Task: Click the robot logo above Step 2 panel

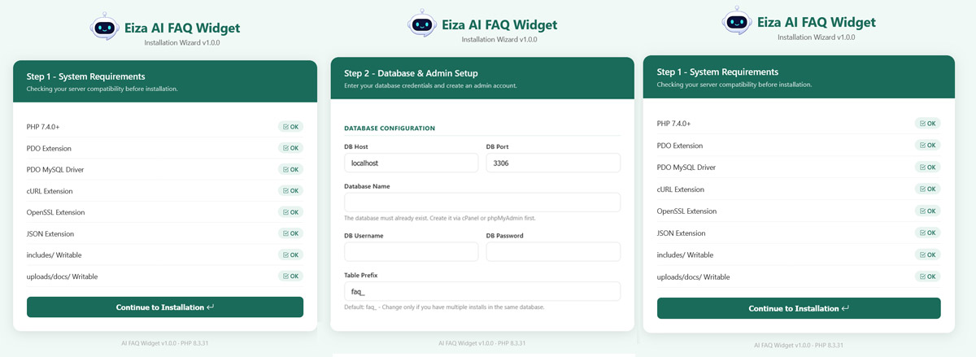Action: coord(421,23)
